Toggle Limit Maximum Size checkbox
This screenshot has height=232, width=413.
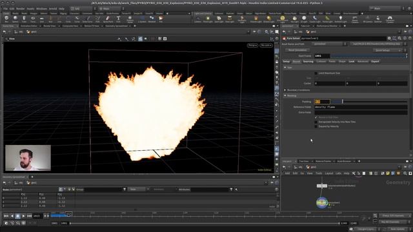[x=316, y=73]
